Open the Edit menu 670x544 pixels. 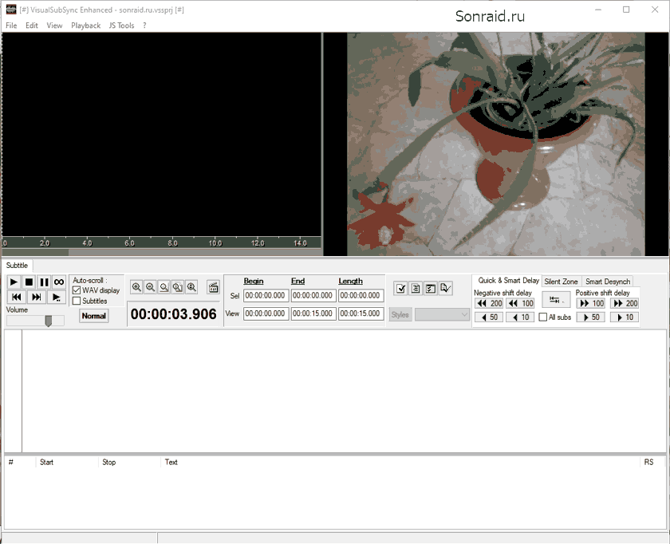point(32,26)
